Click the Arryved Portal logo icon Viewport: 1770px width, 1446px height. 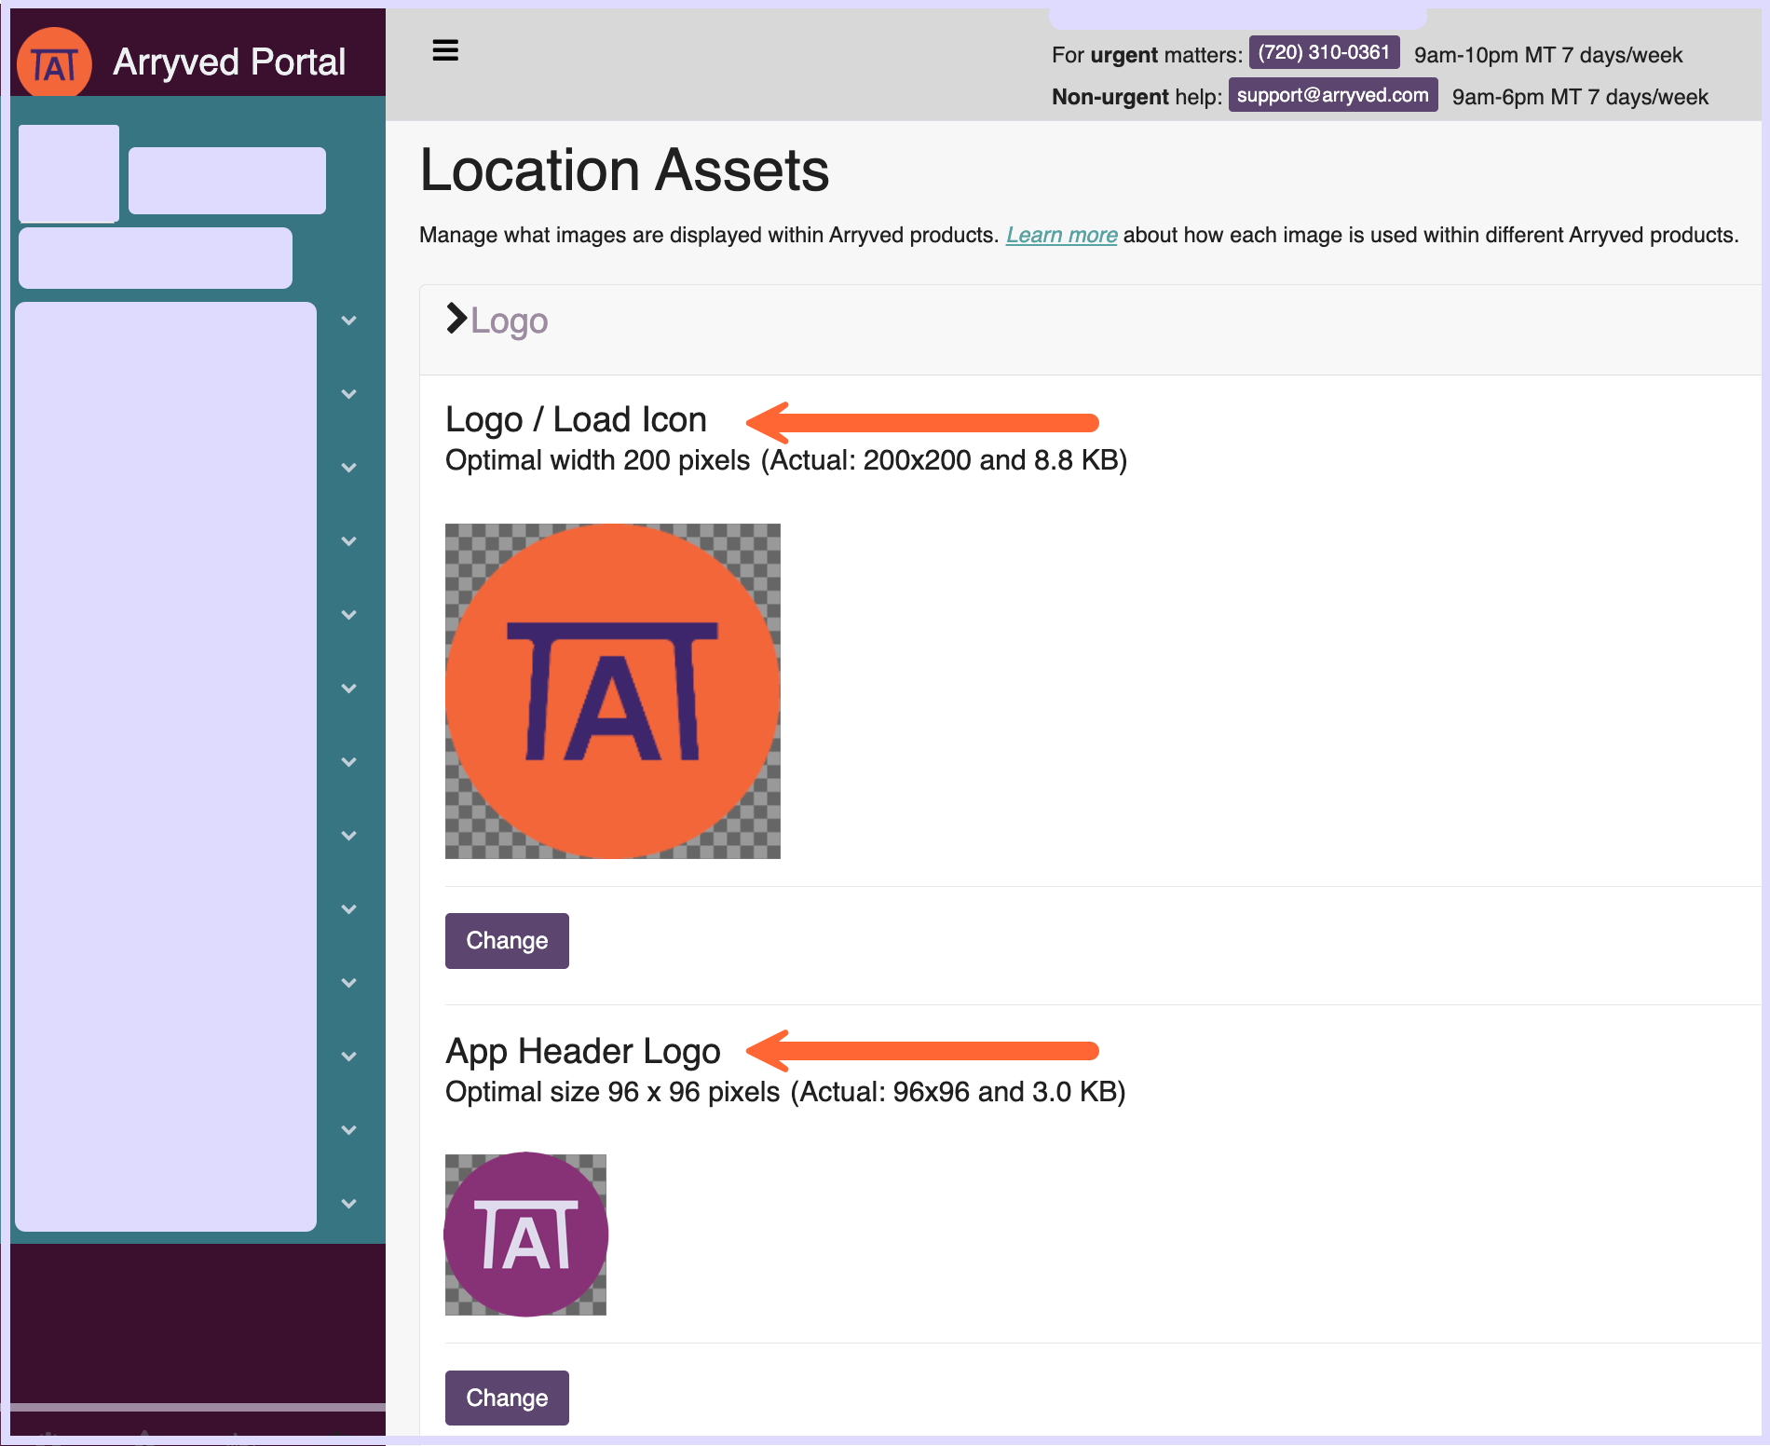click(x=54, y=63)
